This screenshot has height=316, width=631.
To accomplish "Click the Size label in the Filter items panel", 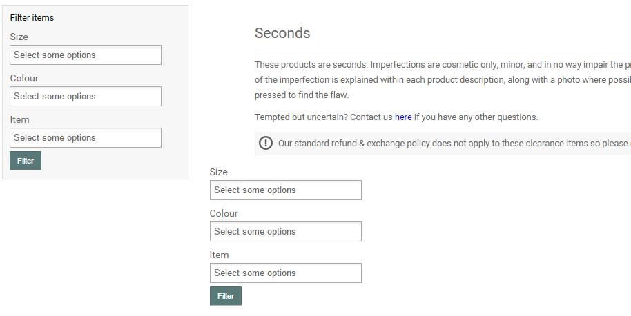I will coord(19,37).
